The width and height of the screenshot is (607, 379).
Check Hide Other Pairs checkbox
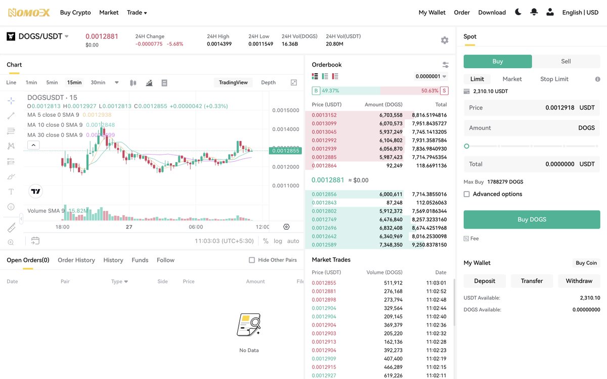252,260
